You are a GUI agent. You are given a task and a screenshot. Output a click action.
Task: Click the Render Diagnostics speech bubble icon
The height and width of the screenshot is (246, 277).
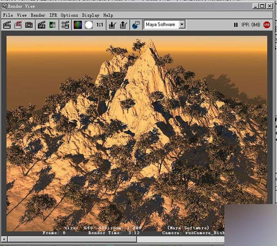(x=136, y=25)
